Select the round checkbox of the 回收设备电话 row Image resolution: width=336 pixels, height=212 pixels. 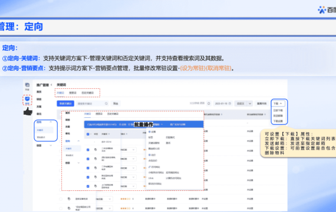click(x=61, y=199)
